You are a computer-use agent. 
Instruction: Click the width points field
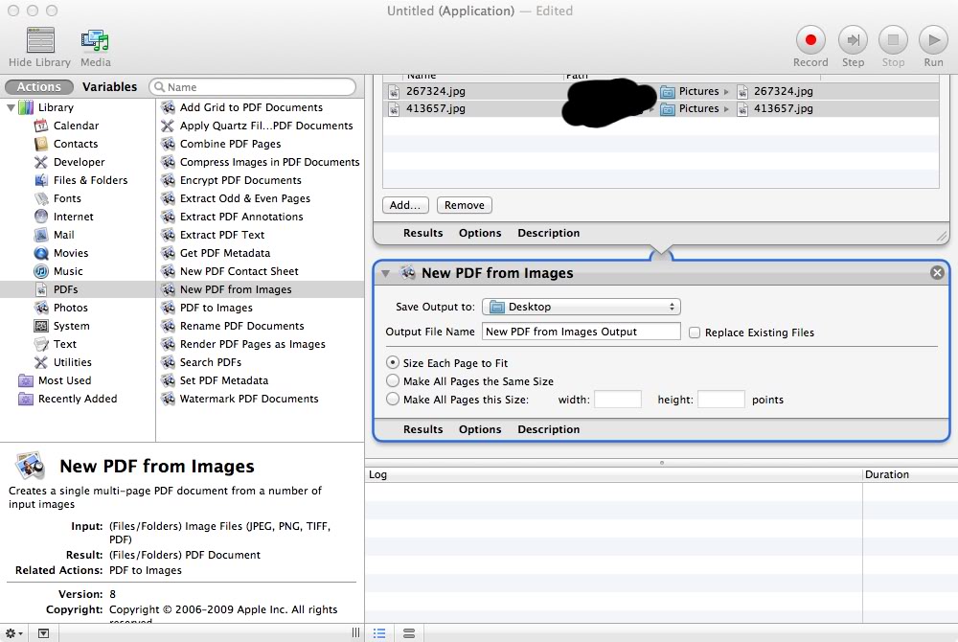[x=618, y=400]
